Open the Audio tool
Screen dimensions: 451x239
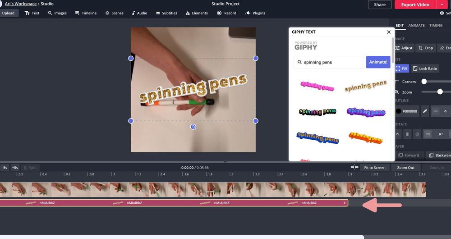coord(139,13)
